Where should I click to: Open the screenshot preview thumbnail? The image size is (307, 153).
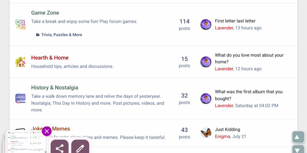[26, 142]
